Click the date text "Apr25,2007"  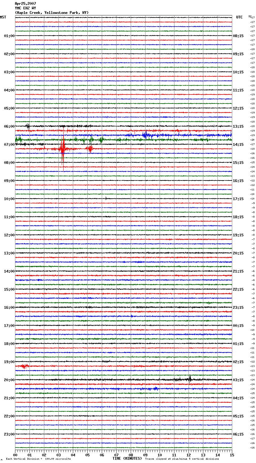[x=25, y=4]
